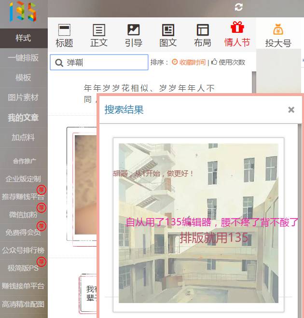This screenshot has height=318, width=304.
Task: Open the 标题 style category
Action: 64,36
